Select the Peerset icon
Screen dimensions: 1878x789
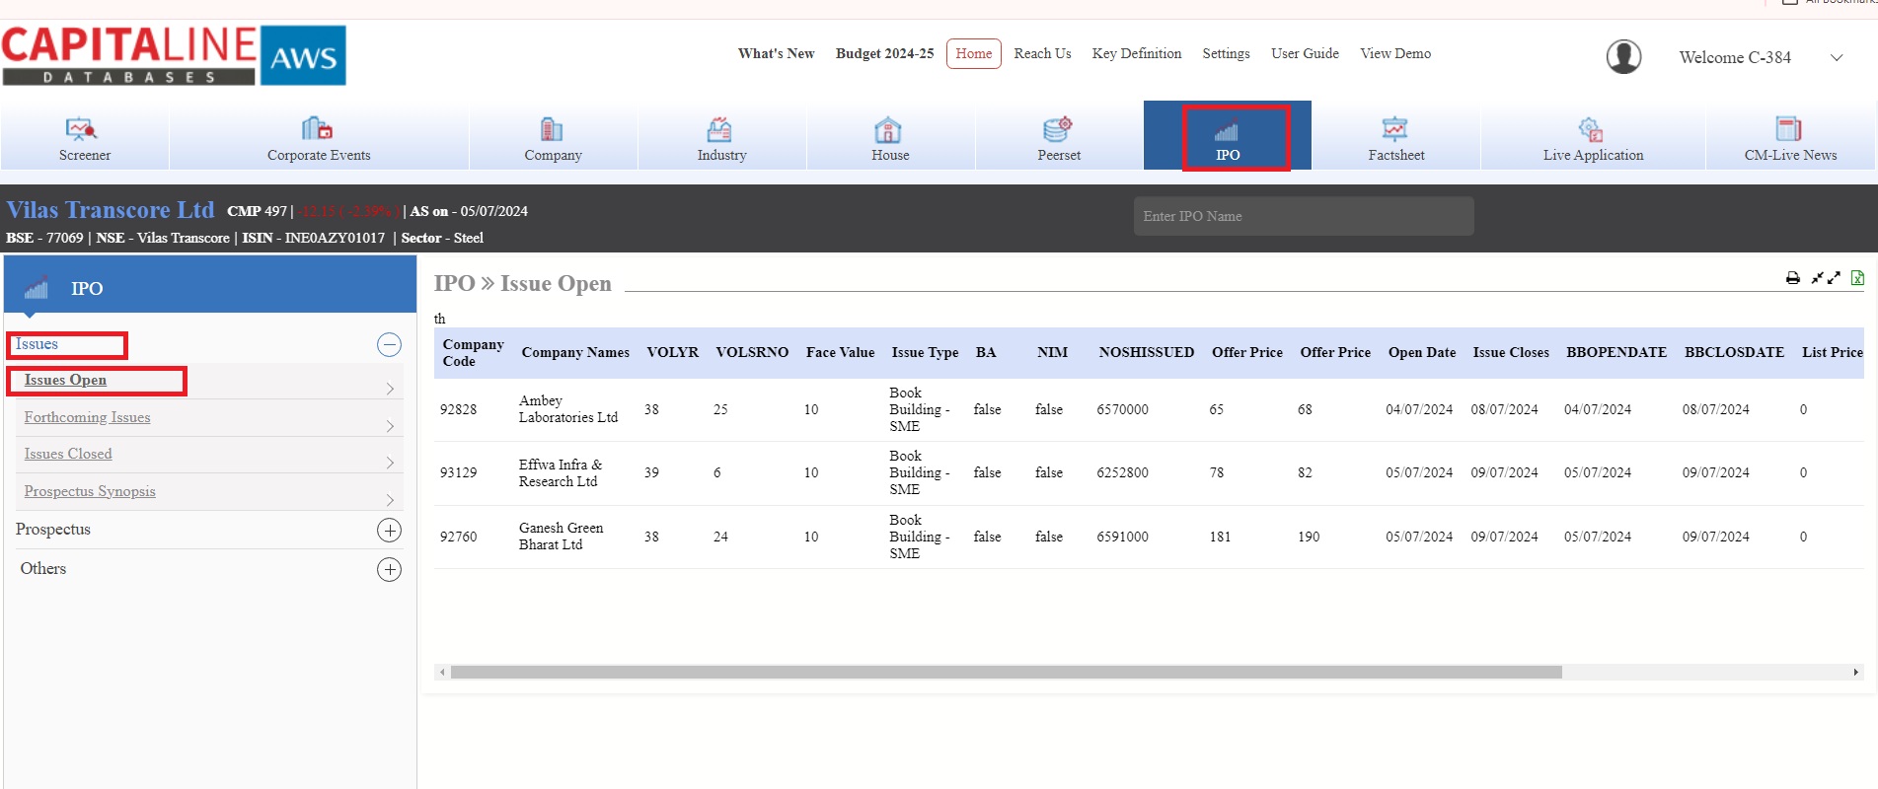1058,129
